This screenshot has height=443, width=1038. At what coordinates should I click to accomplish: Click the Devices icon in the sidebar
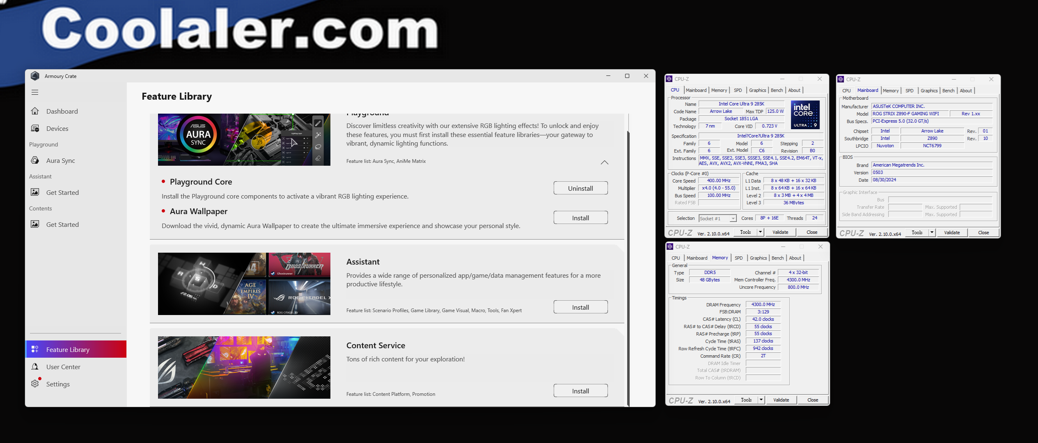35,128
